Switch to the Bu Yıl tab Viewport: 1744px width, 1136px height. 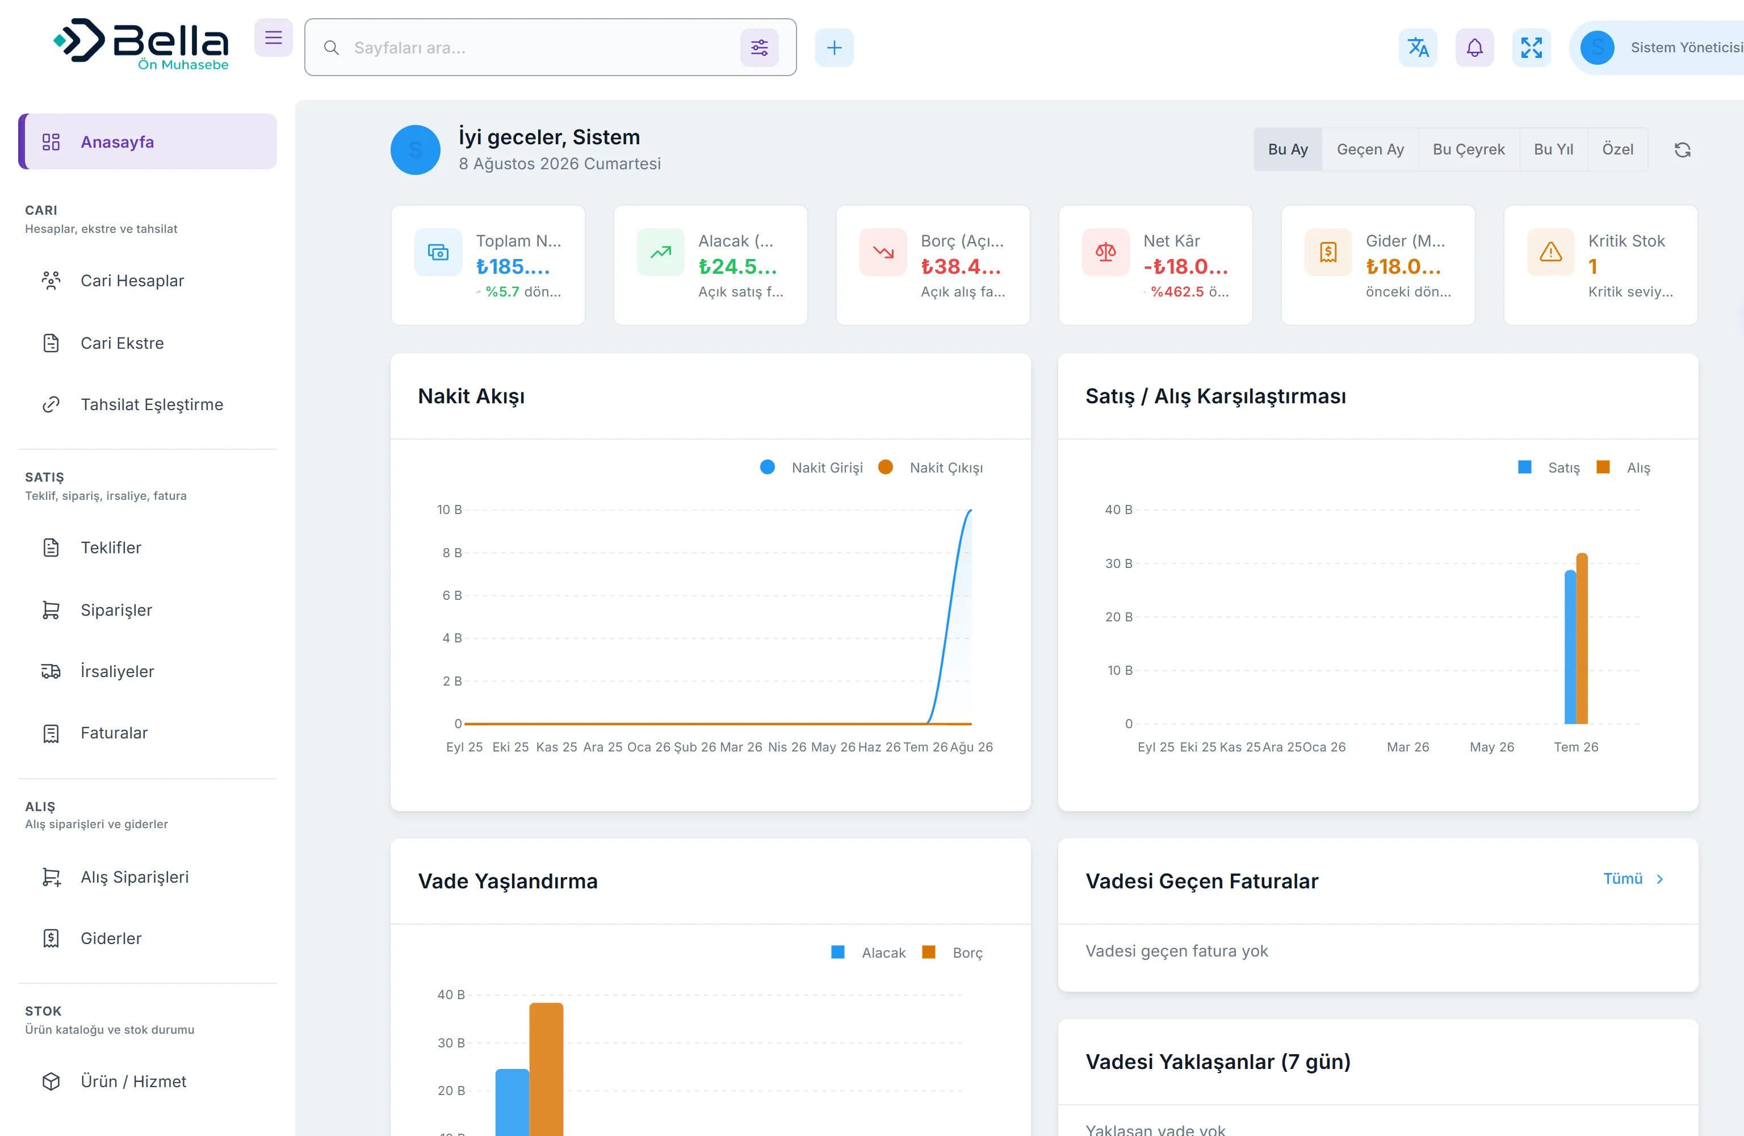click(x=1553, y=149)
